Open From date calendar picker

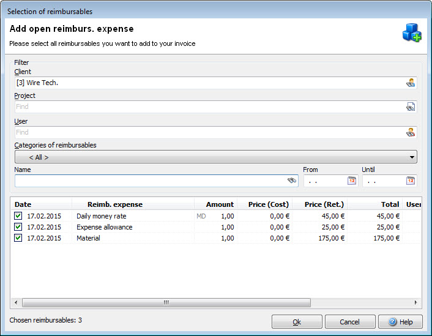[x=352, y=181]
